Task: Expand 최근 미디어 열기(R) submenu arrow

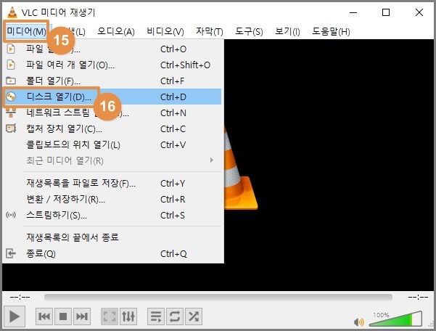Action: tap(212, 160)
